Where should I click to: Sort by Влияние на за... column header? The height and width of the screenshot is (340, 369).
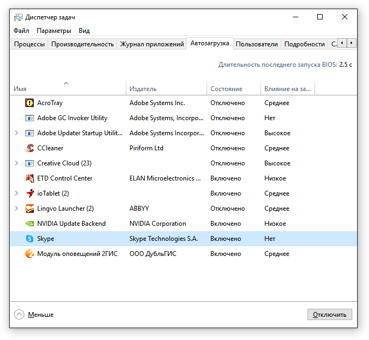288,88
